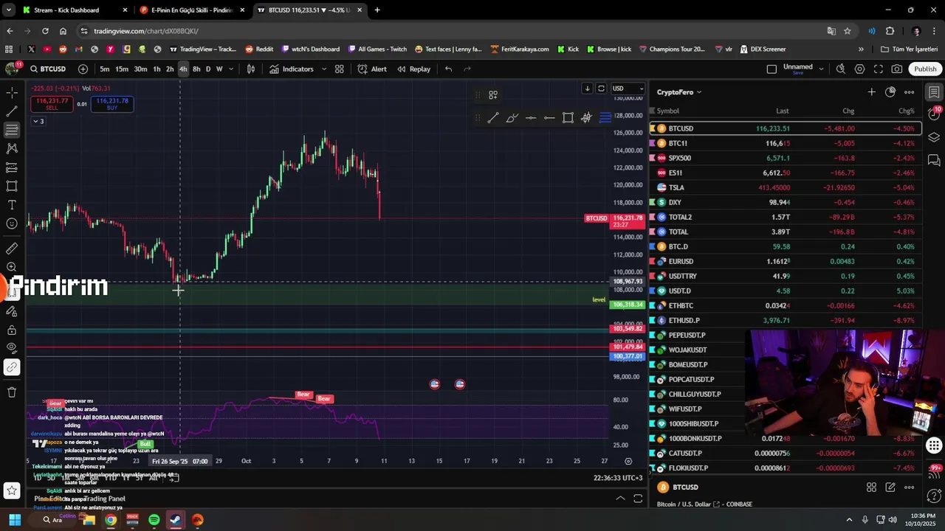
Task: Toggle hide all drawings eye icon
Action: [x=12, y=347]
